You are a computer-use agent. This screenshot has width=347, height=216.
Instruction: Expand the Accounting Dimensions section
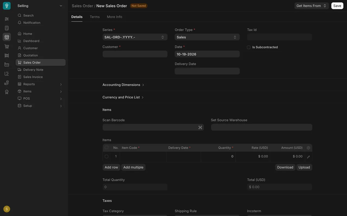pyautogui.click(x=123, y=85)
